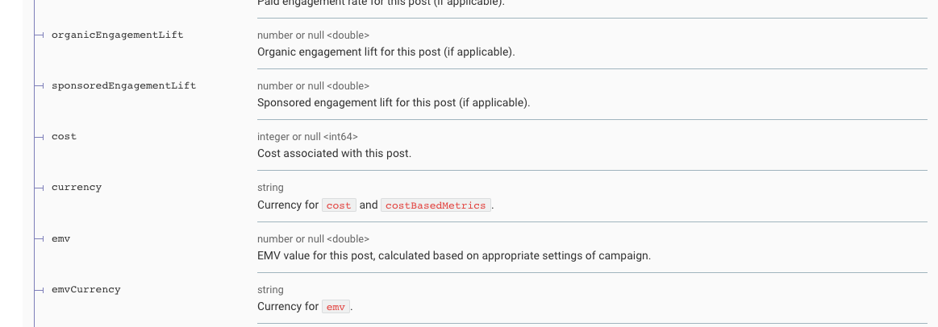Screen dimensions: 938x327
Task: Click the 'Organic engagement lift for this post' description
Action: pos(386,52)
